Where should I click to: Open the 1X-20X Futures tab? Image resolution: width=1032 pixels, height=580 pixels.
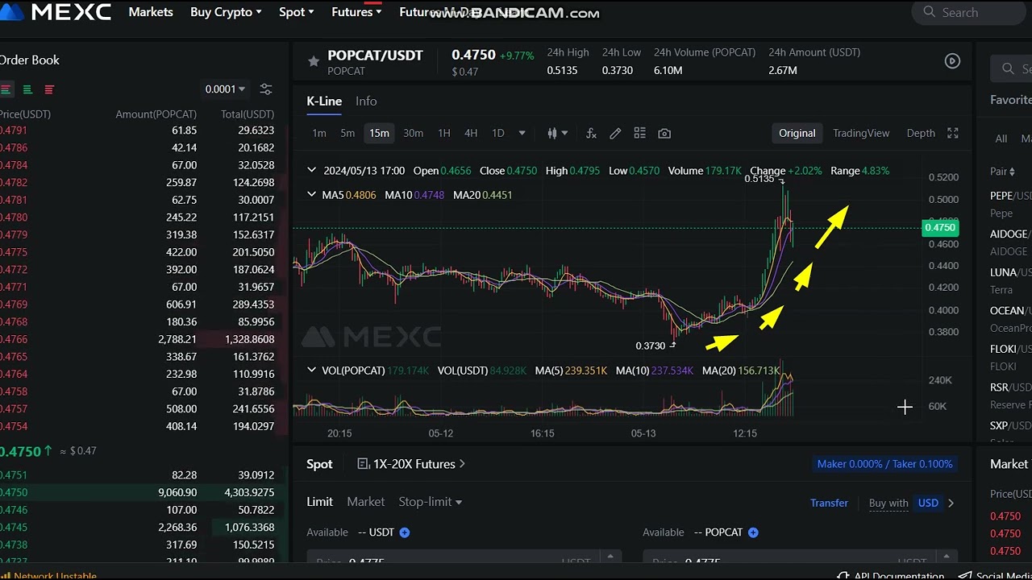coord(412,464)
